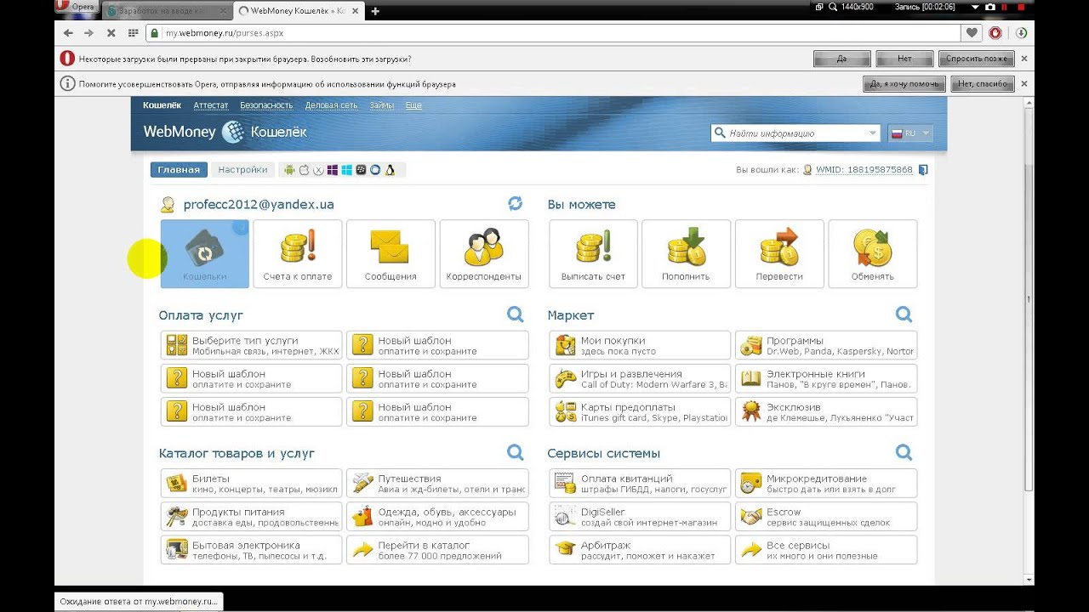Open Оплата квитанций service
This screenshot has width=1089, height=612.
click(x=640, y=483)
